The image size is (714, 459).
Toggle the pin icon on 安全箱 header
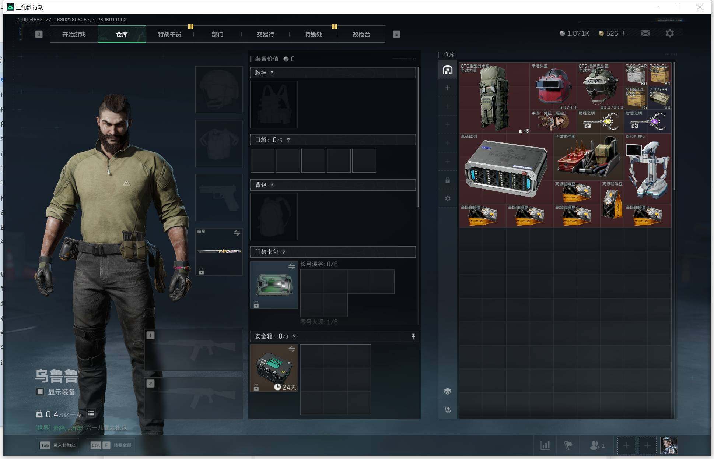coord(413,336)
